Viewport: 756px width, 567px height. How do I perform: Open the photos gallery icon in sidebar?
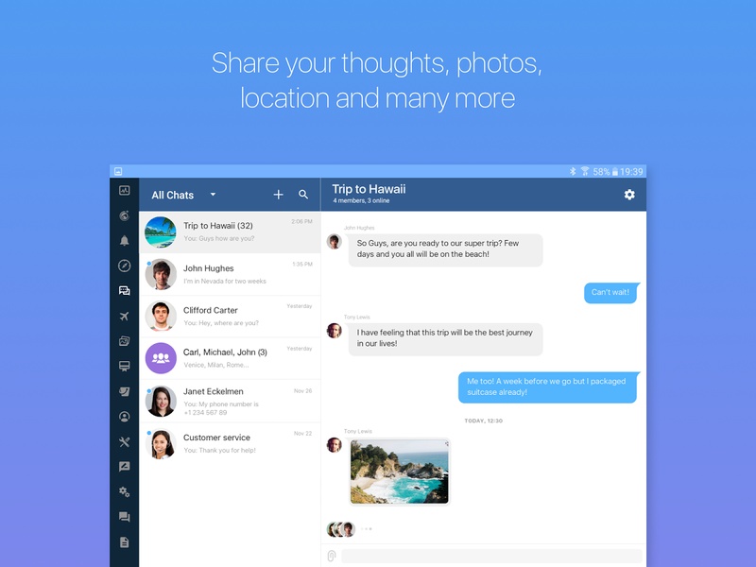click(x=125, y=341)
